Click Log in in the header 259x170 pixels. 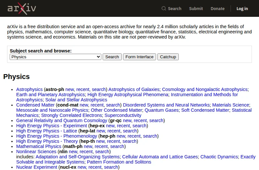(x=242, y=9)
